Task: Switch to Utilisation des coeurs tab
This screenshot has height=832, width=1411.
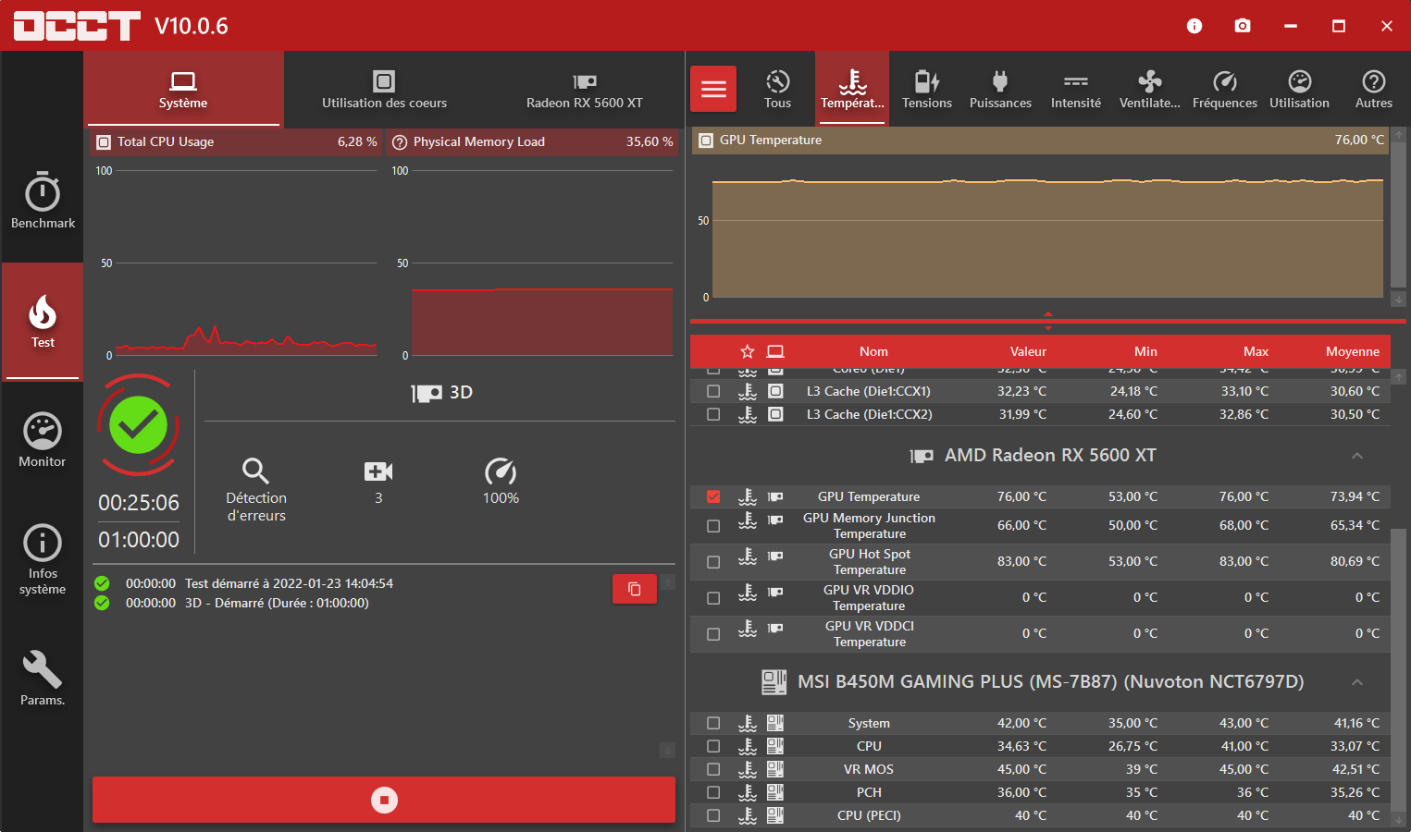Action: click(x=384, y=90)
